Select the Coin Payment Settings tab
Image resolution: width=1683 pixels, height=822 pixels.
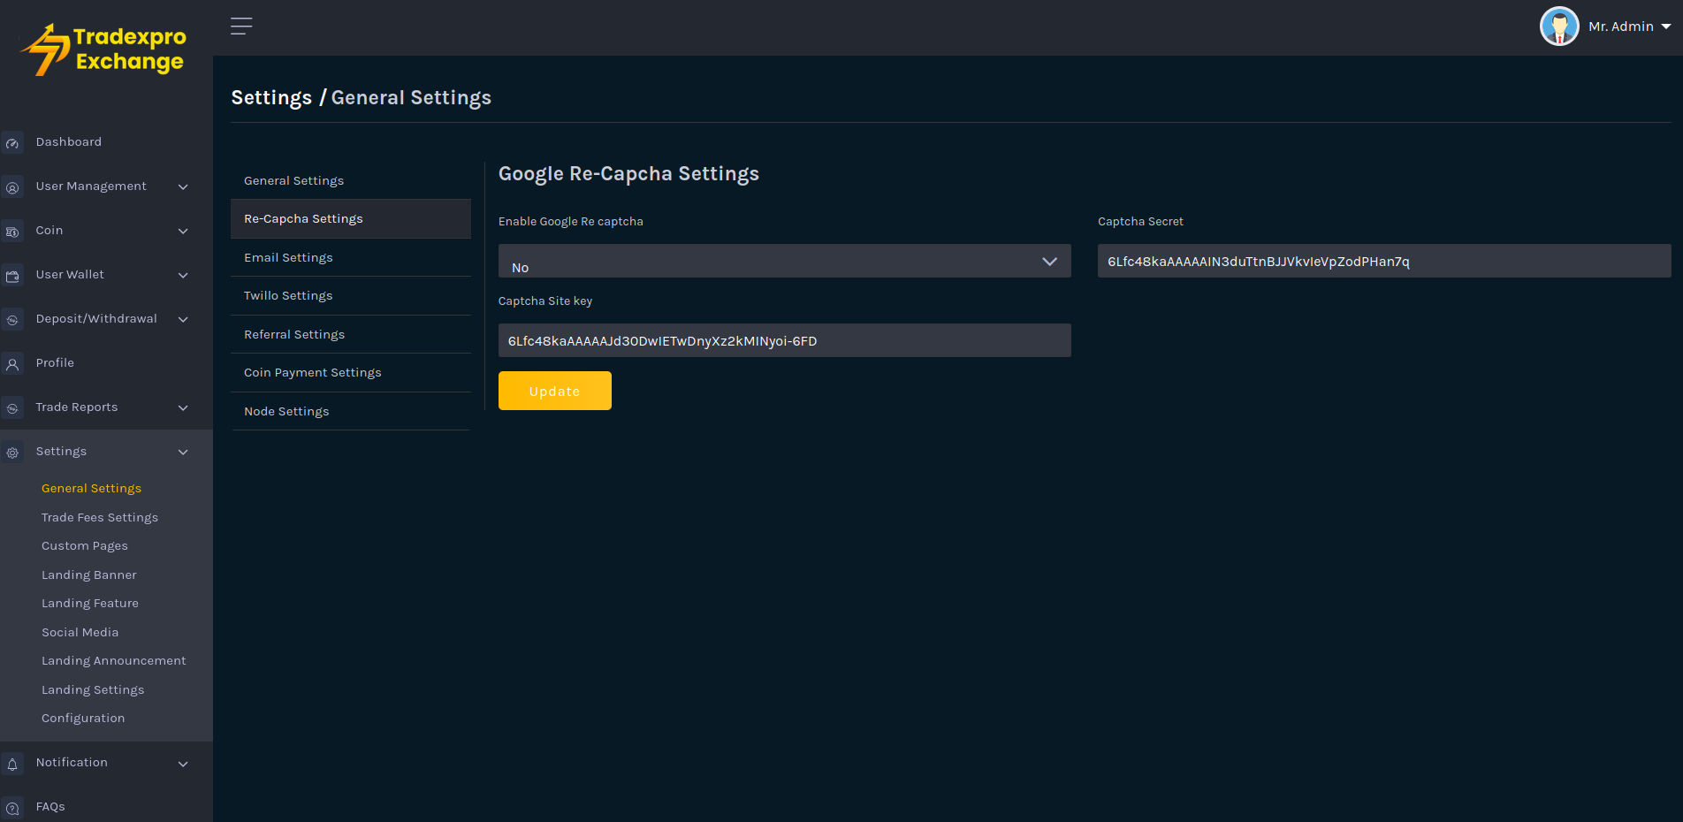(x=313, y=373)
